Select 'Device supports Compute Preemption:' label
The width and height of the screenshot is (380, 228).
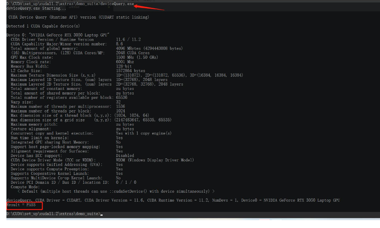click(x=50, y=169)
